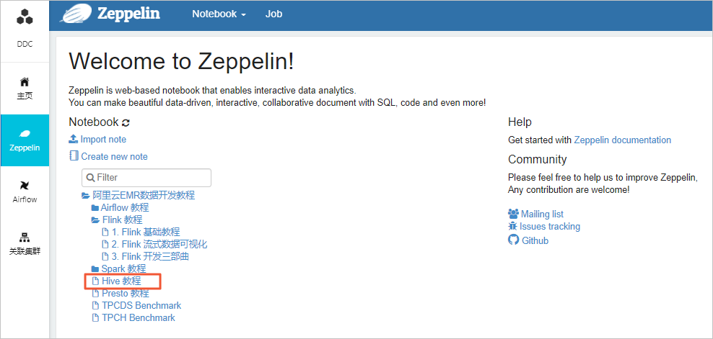Click Create new note link
Screen dimensions: 713x339
[114, 157]
